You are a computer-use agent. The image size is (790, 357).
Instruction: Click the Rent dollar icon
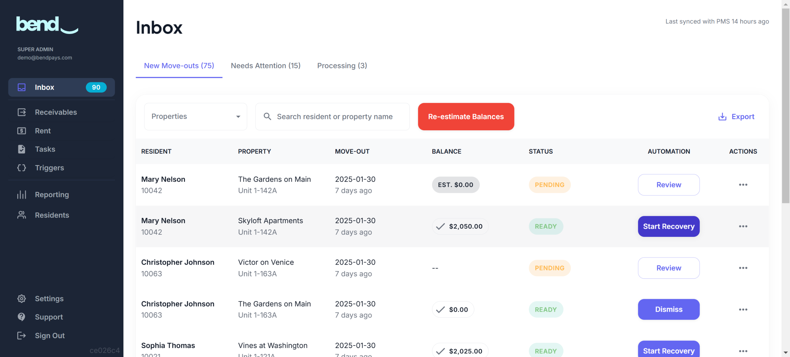[22, 131]
